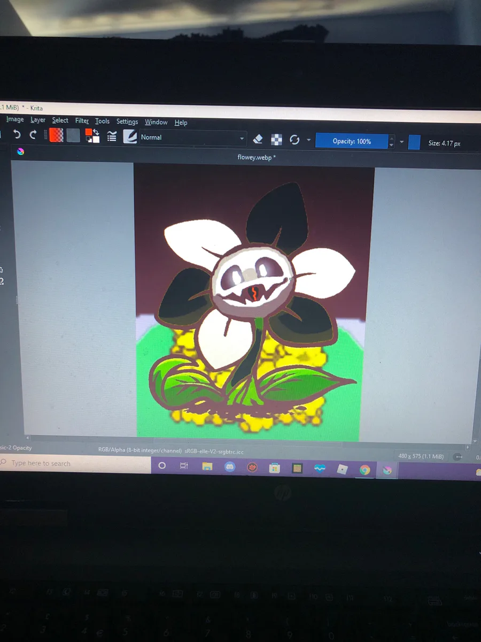This screenshot has width=481, height=642.
Task: Open the Window menu
Action: tap(156, 123)
